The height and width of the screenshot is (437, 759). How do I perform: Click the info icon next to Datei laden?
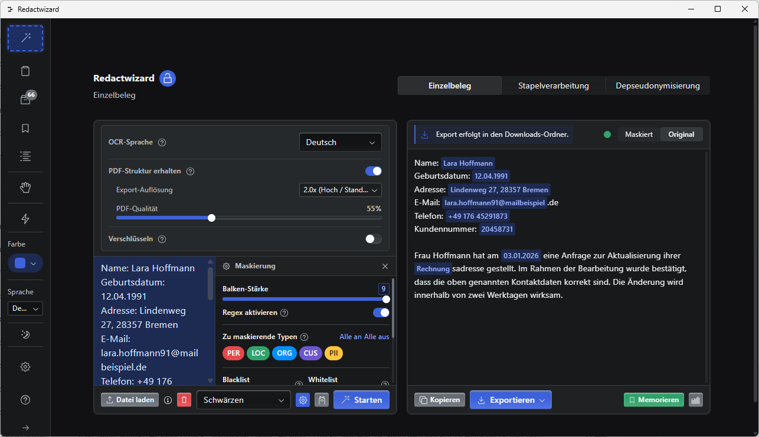[168, 400]
